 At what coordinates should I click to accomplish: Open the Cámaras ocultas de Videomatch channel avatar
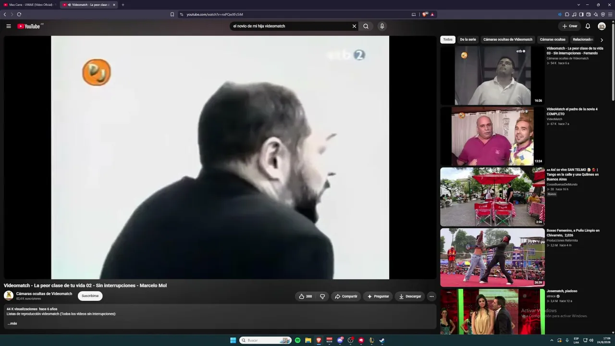9,296
